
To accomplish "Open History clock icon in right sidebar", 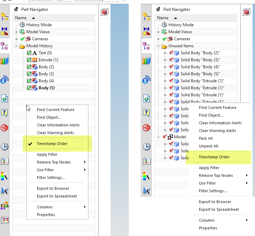I will tap(147, 147).
